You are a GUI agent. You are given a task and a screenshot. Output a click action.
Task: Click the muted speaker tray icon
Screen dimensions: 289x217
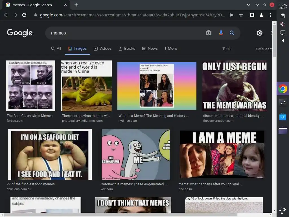click(283, 24)
